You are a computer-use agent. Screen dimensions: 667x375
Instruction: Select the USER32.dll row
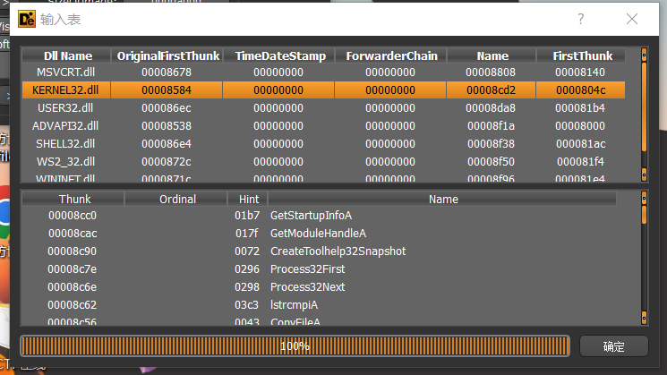[x=323, y=108]
